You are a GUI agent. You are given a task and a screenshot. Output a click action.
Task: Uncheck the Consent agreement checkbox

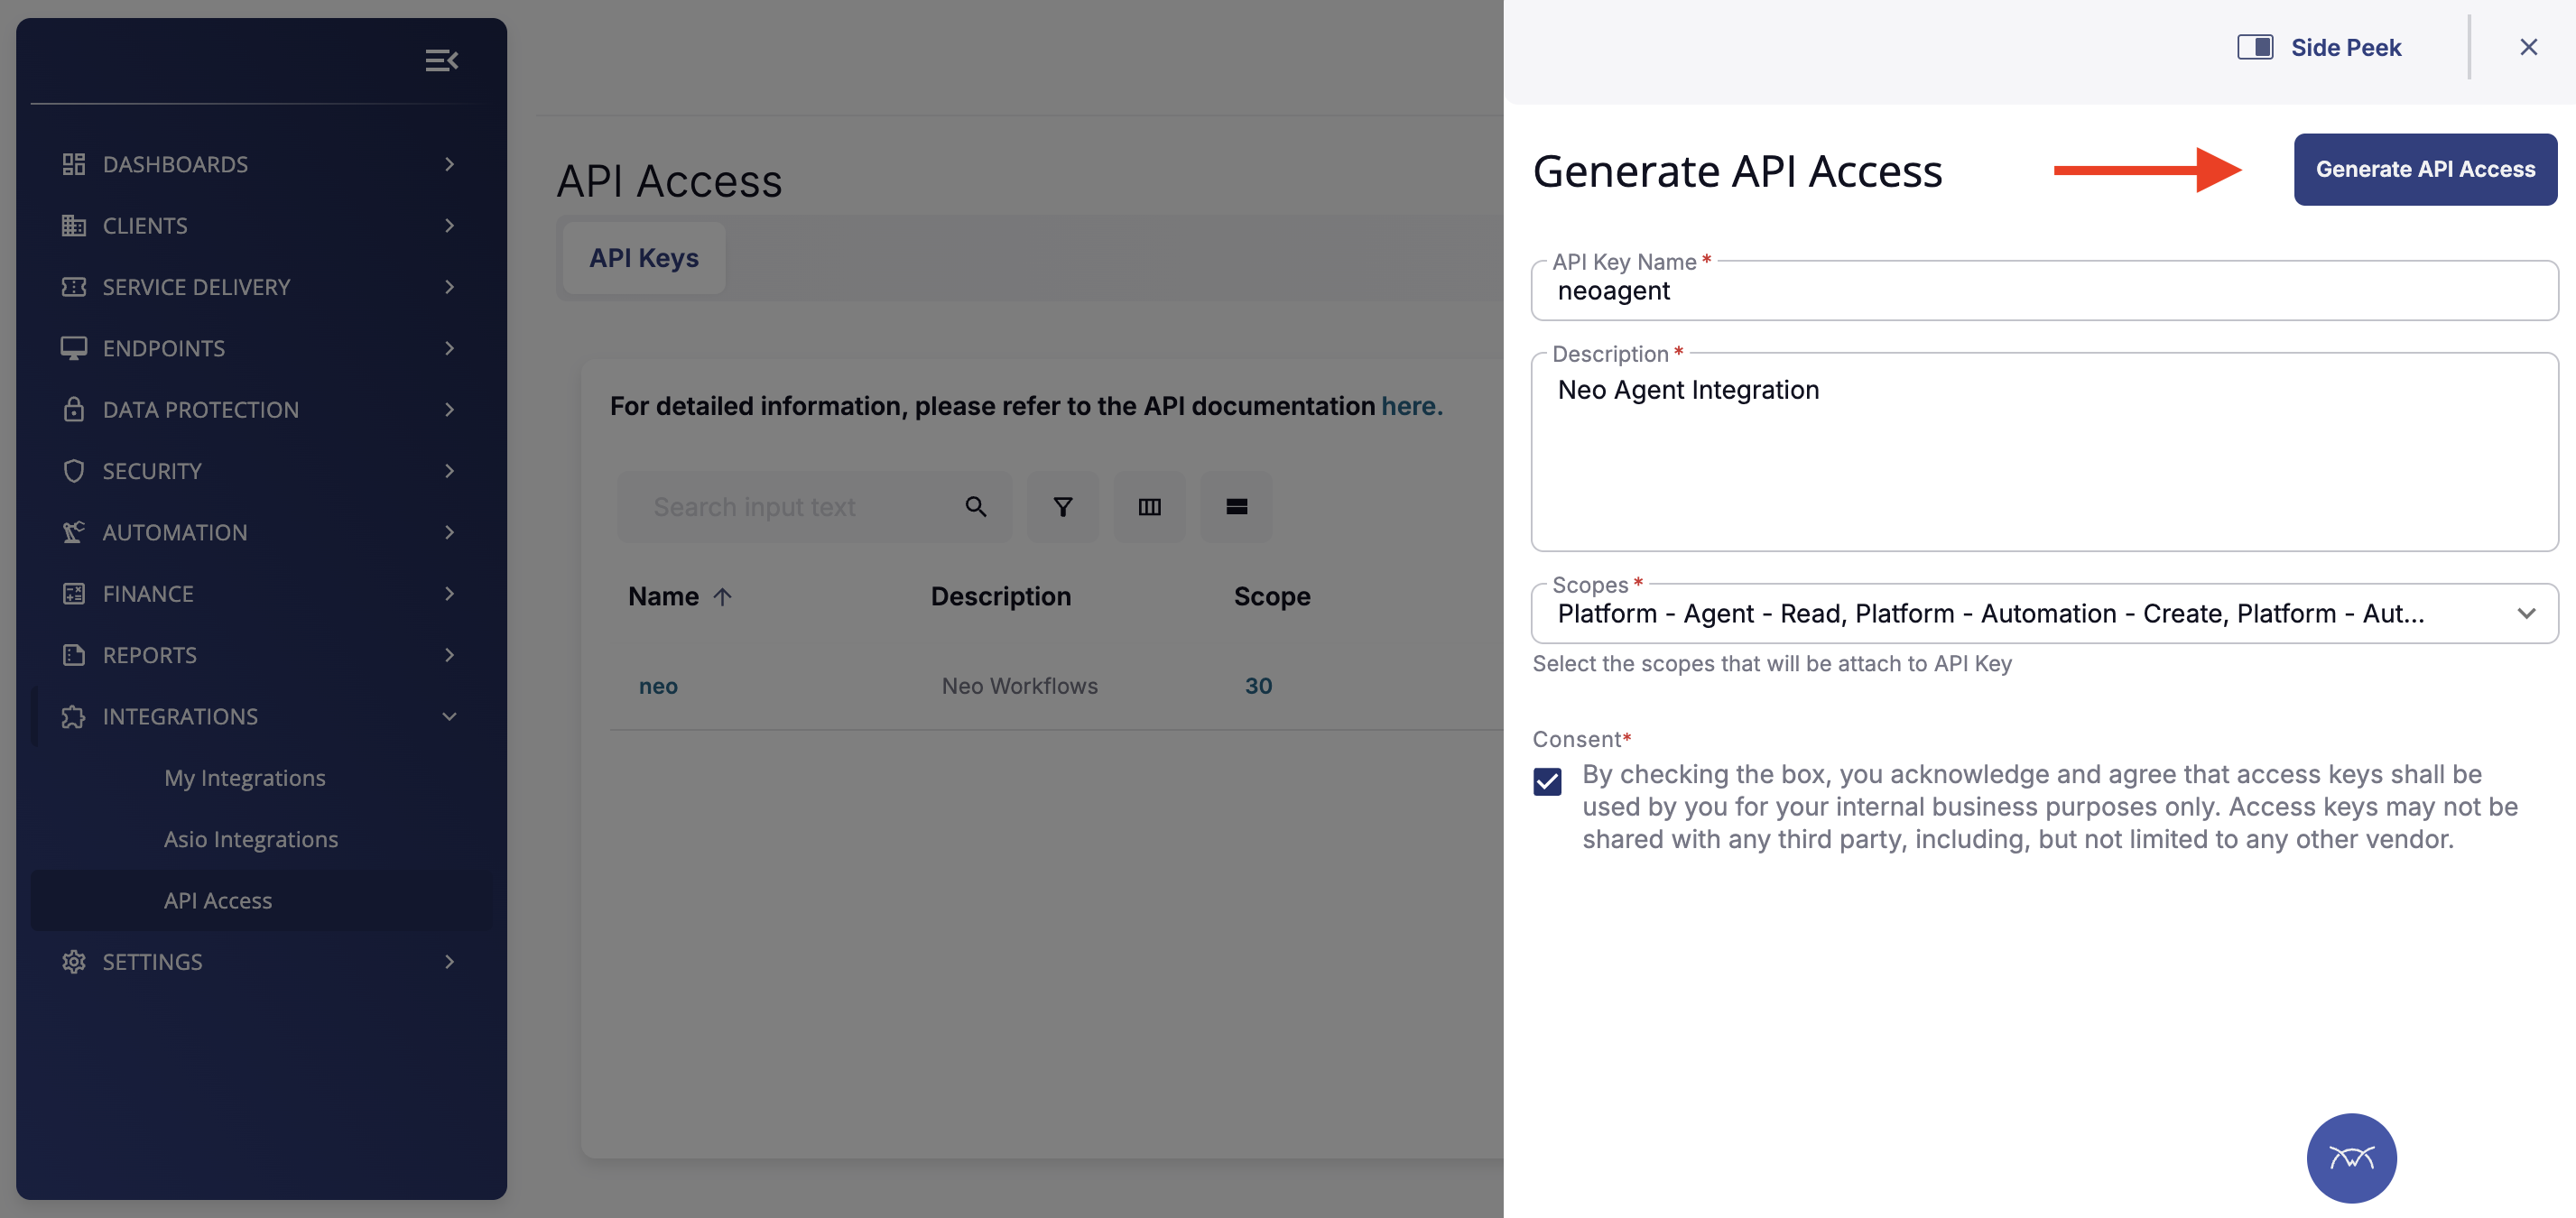pyautogui.click(x=1547, y=781)
